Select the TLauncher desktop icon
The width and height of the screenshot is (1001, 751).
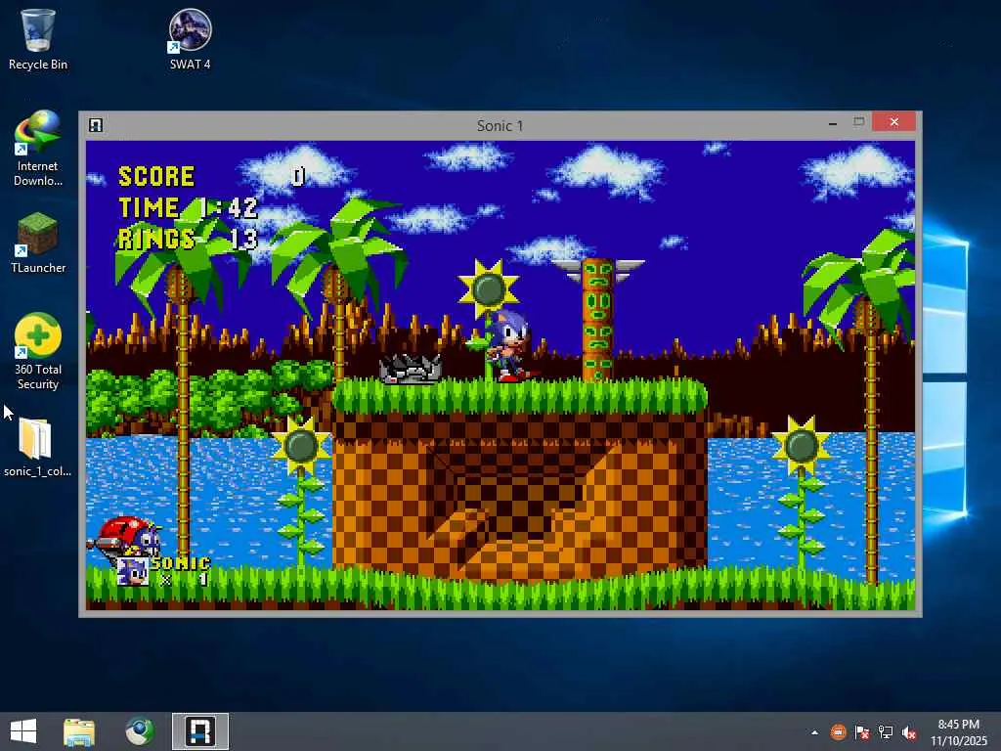pos(38,243)
